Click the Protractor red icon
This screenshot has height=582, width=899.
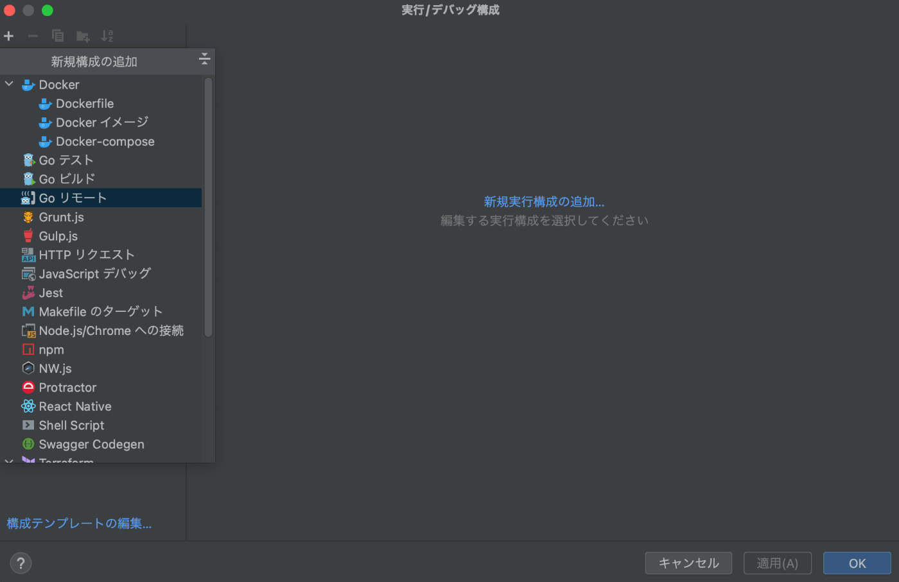click(x=28, y=387)
